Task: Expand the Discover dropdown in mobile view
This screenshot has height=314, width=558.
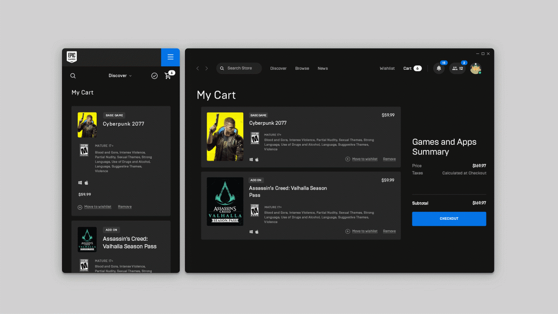Action: (120, 76)
